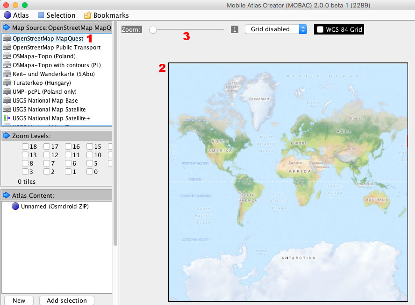415x305 pixels.
Task: Open the Atlas menu
Action: coord(16,15)
